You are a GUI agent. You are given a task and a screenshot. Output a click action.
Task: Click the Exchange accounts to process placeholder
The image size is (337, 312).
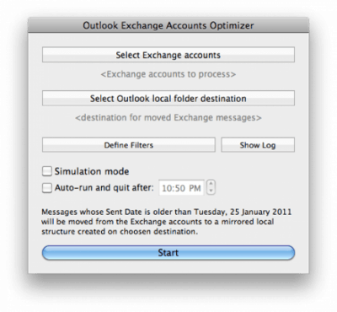pyautogui.click(x=168, y=74)
